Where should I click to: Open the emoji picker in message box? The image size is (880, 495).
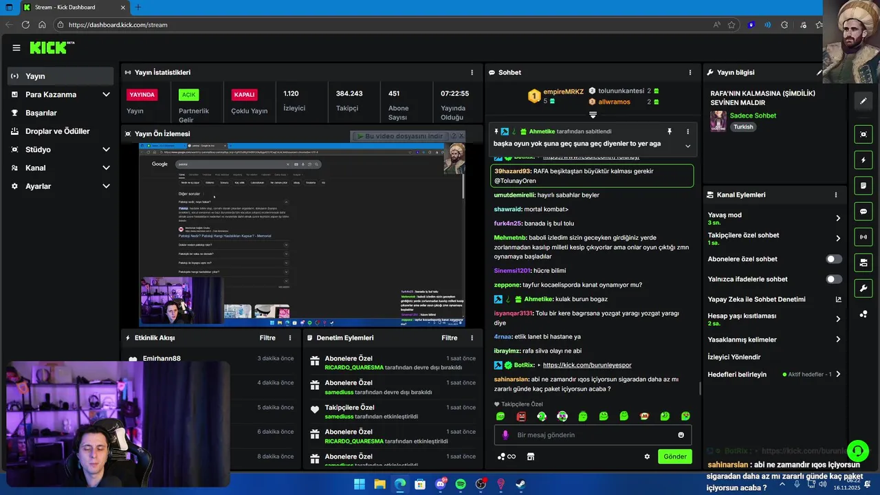point(681,435)
